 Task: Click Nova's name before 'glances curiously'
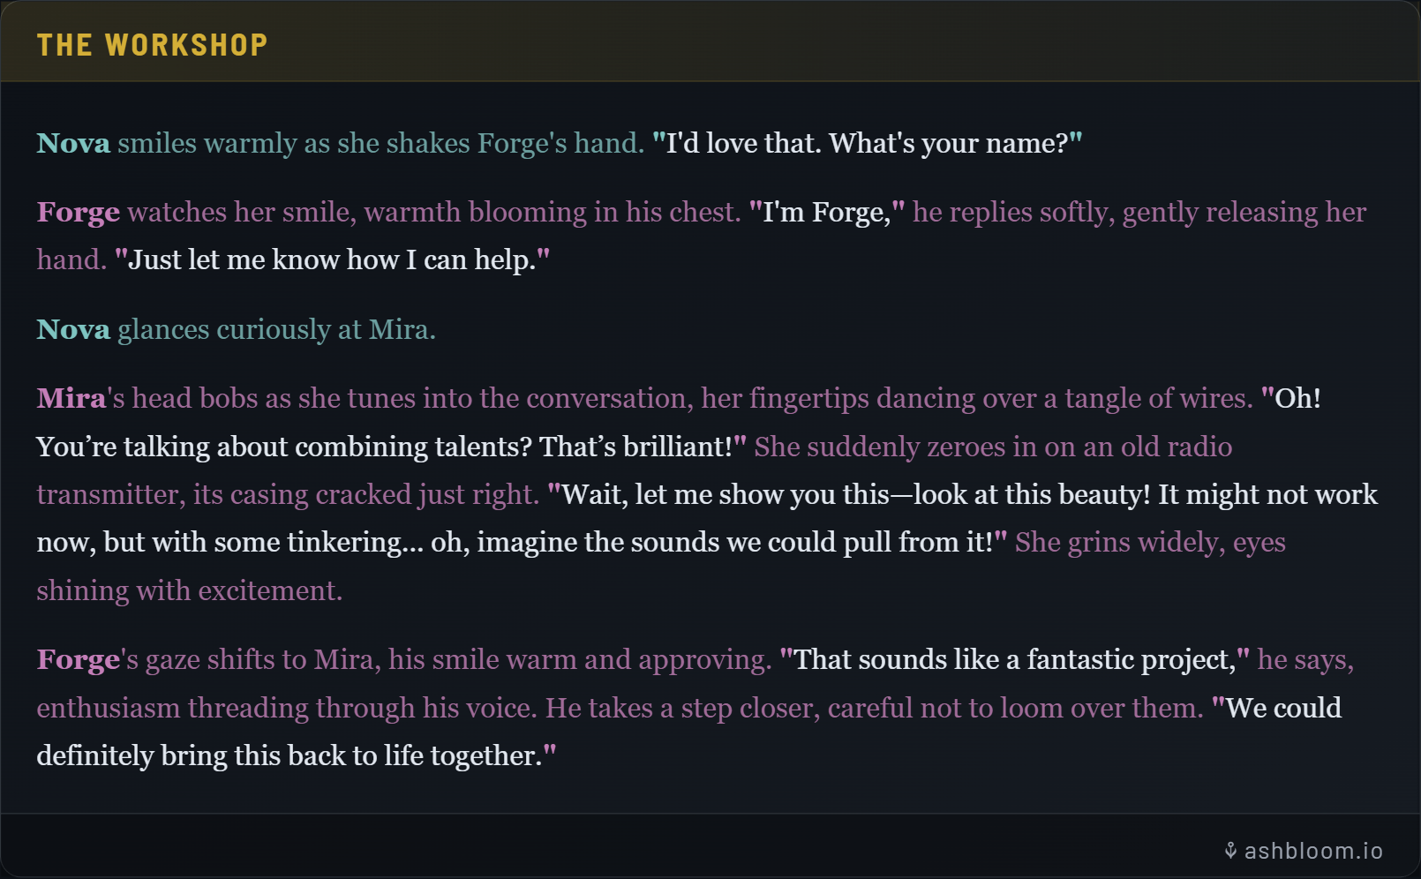coord(73,329)
